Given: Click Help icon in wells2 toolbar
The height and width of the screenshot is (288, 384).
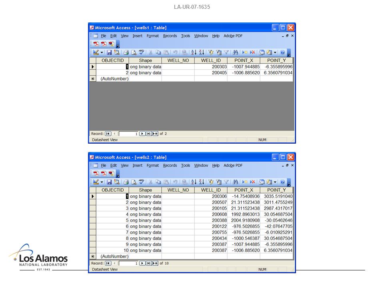Looking at the screenshot, I should [x=282, y=182].
